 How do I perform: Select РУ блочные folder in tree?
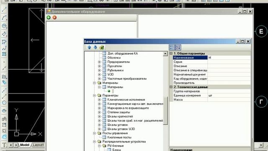coord(116,146)
